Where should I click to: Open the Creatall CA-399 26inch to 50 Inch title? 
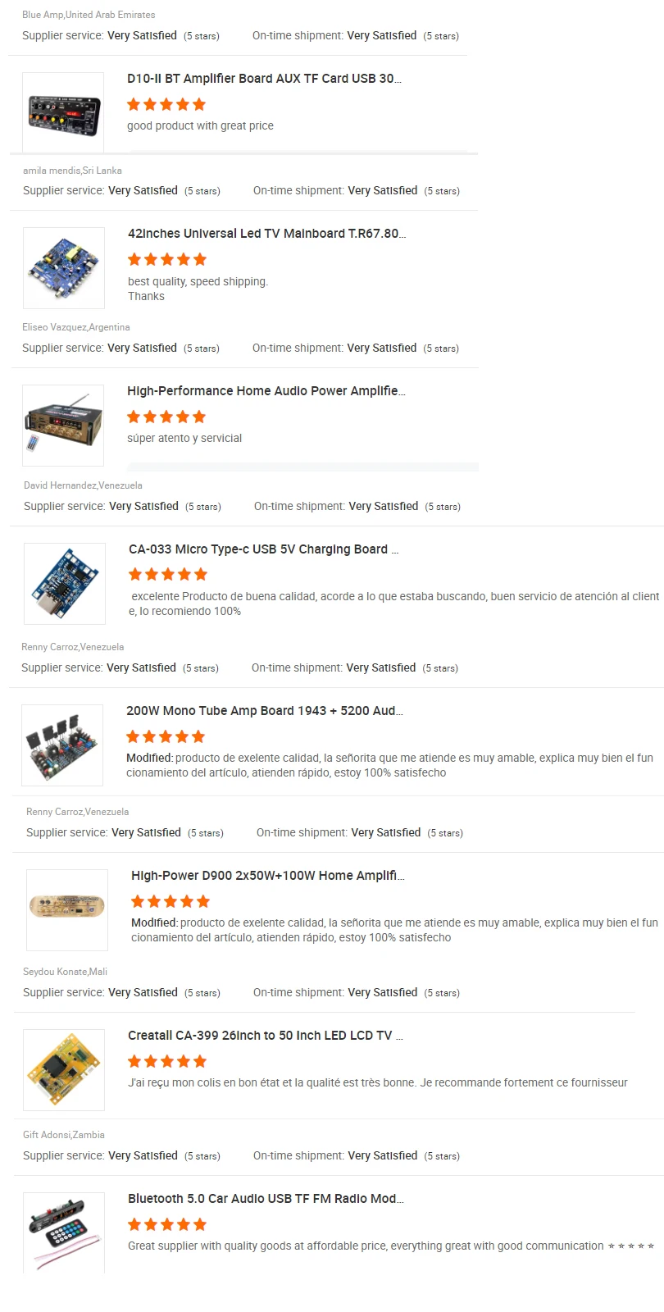click(265, 1036)
